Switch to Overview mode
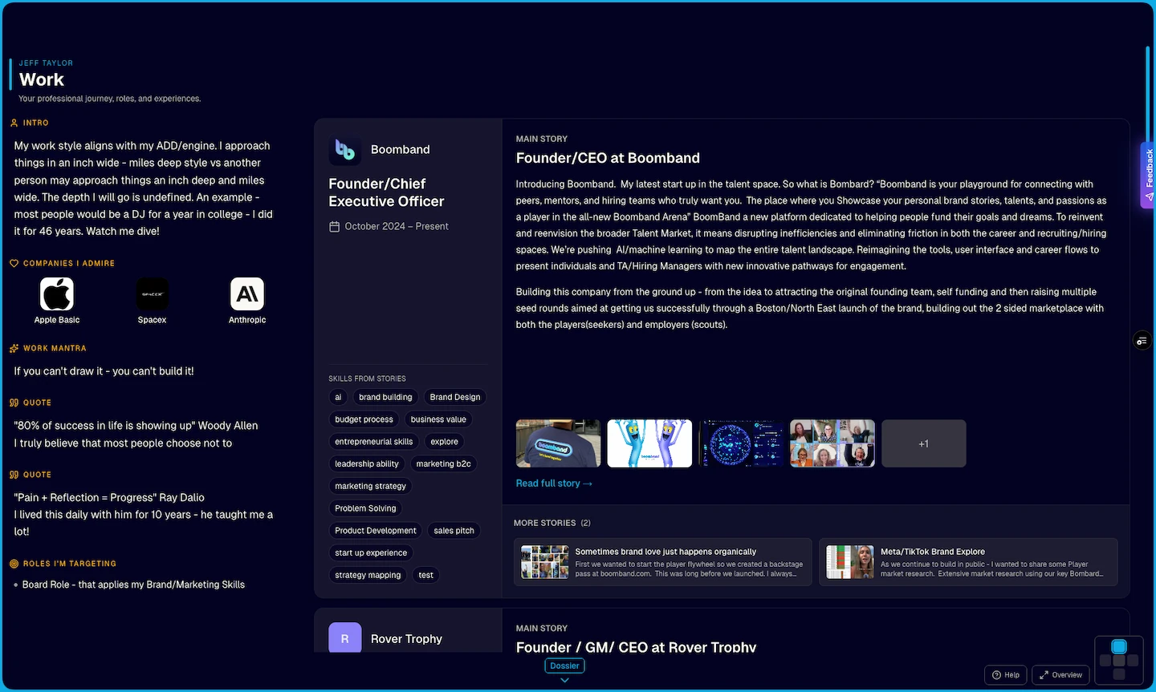 pos(1060,675)
